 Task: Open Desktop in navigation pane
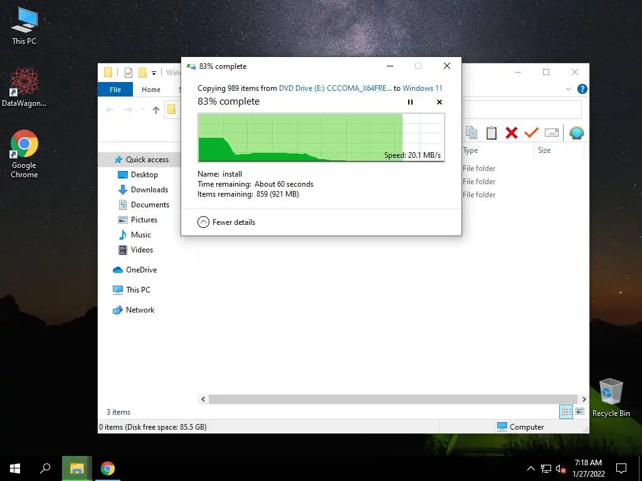[137, 175]
